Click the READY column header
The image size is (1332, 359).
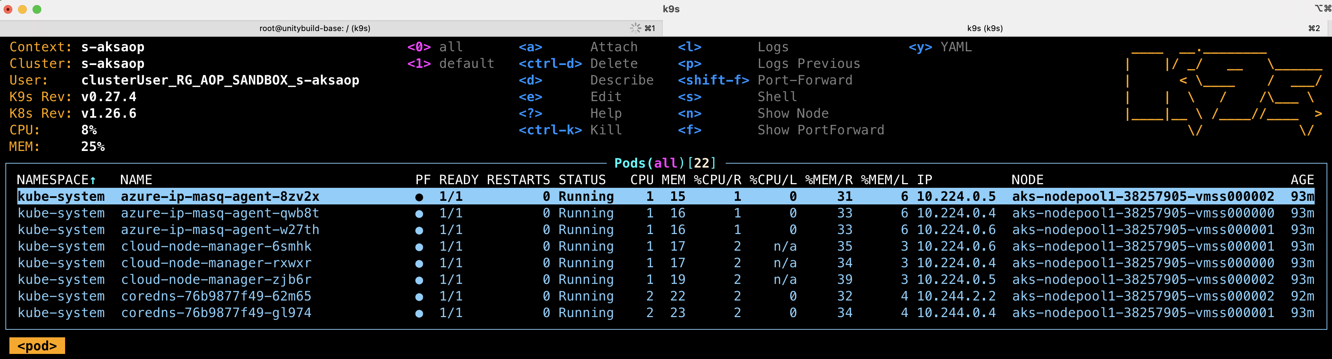click(x=459, y=180)
